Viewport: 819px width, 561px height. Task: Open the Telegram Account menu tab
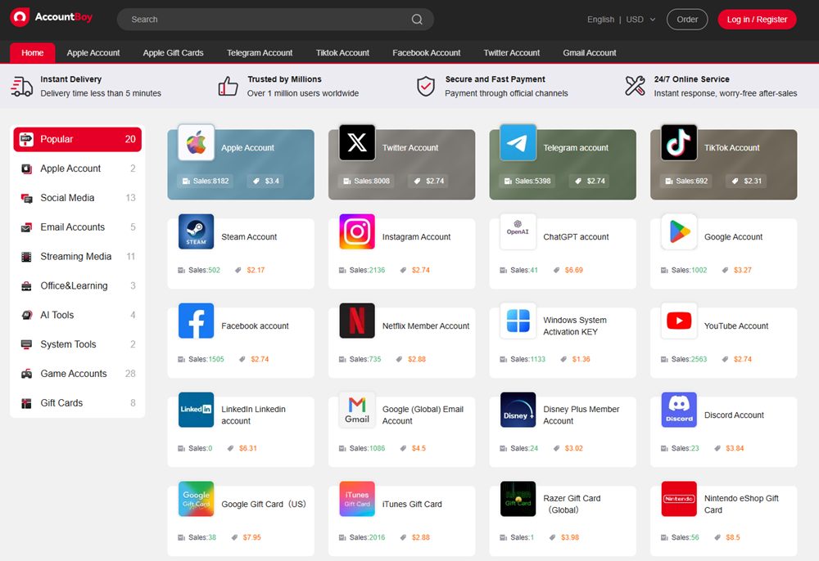coord(260,52)
